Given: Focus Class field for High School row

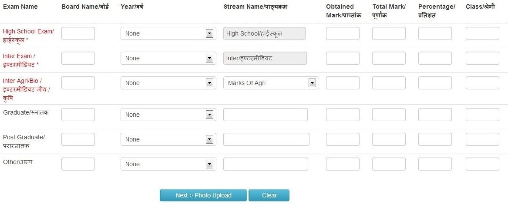Looking at the screenshot, I should pos(482,33).
